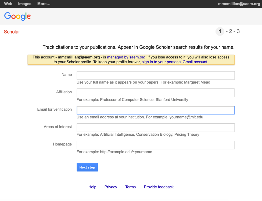Image resolution: width=262 pixels, height=201 pixels.
Task: Focus the Name input field
Action: [155, 75]
